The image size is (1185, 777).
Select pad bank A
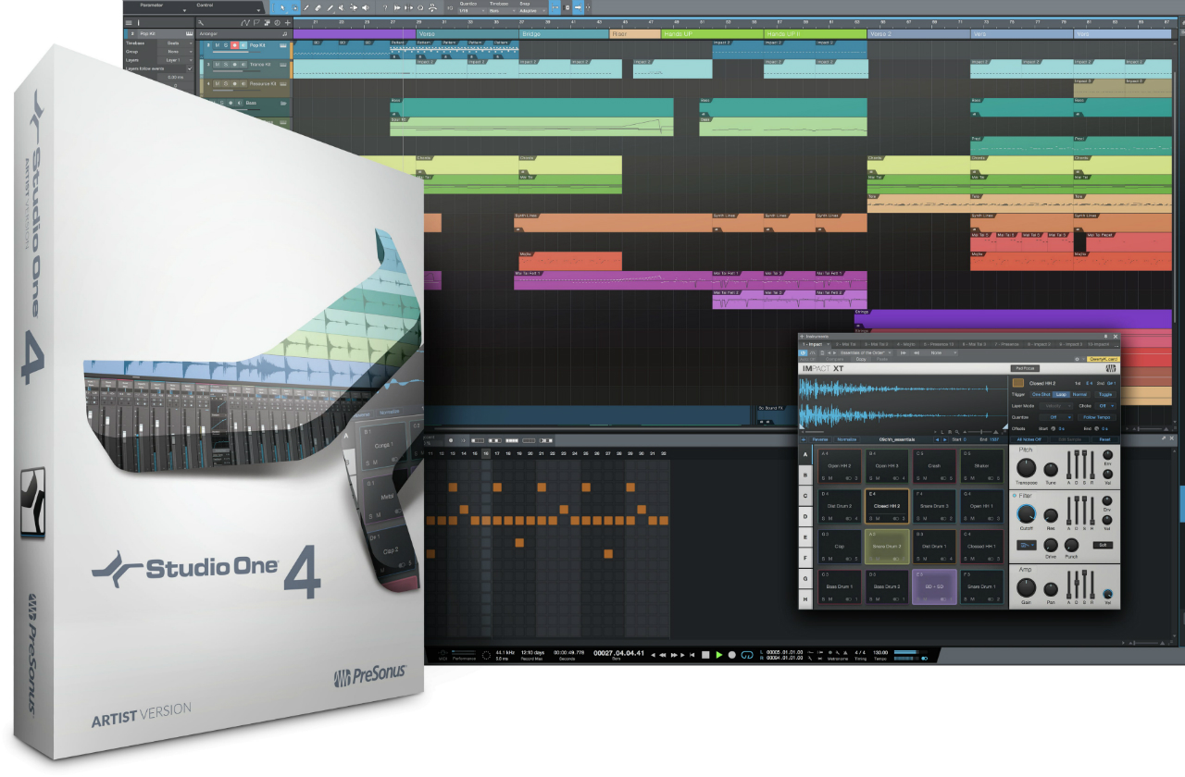pyautogui.click(x=805, y=454)
